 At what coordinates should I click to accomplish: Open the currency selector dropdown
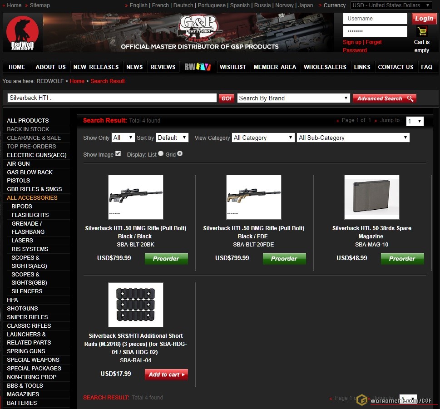[391, 5]
